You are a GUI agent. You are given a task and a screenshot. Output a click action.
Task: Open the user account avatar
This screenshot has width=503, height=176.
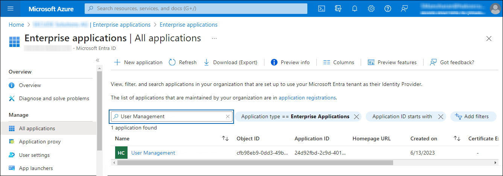(495, 9)
